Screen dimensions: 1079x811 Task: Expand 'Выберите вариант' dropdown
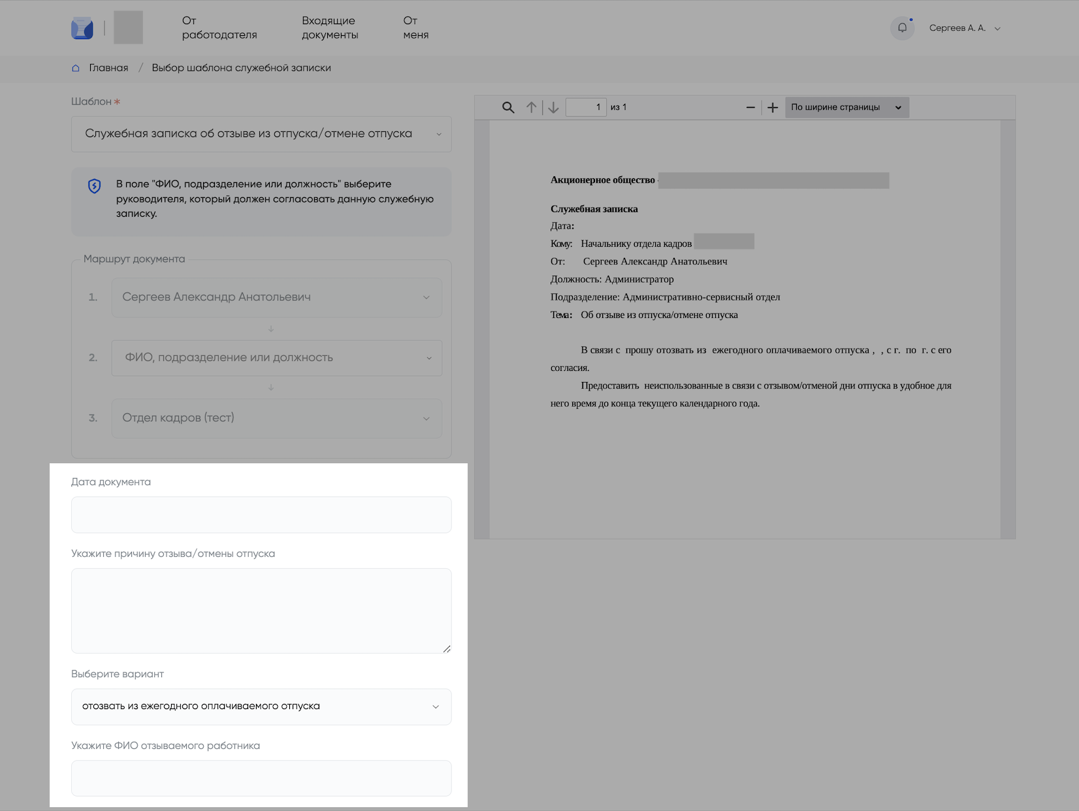(261, 707)
